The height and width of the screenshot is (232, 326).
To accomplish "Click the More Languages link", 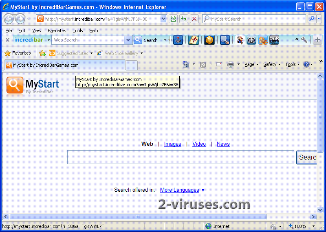I will (179, 190).
